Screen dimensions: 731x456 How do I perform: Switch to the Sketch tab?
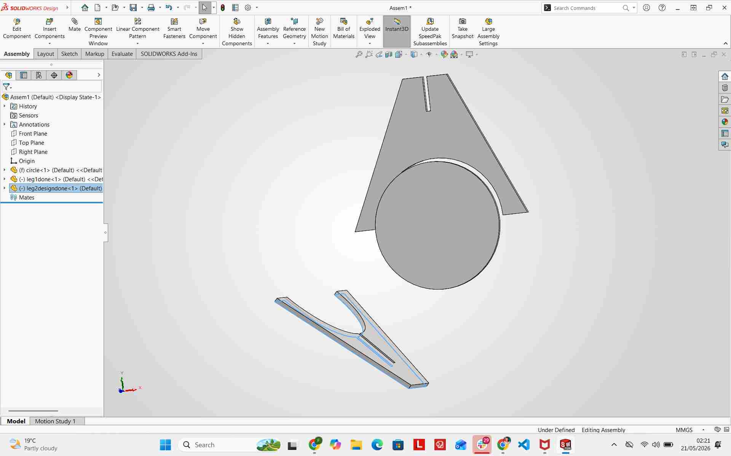tap(69, 54)
